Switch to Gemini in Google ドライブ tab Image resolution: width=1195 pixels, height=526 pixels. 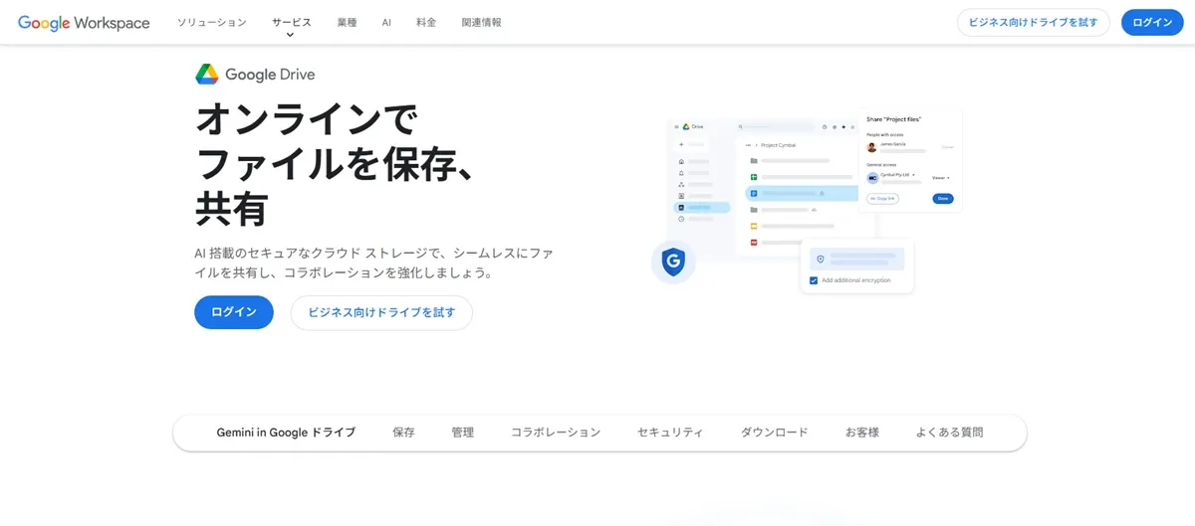click(x=286, y=433)
